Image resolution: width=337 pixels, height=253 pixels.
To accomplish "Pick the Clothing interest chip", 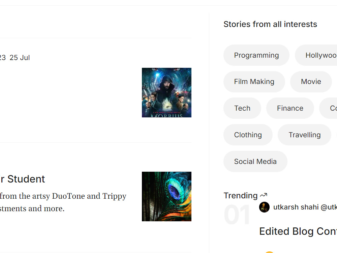I will tap(248, 135).
